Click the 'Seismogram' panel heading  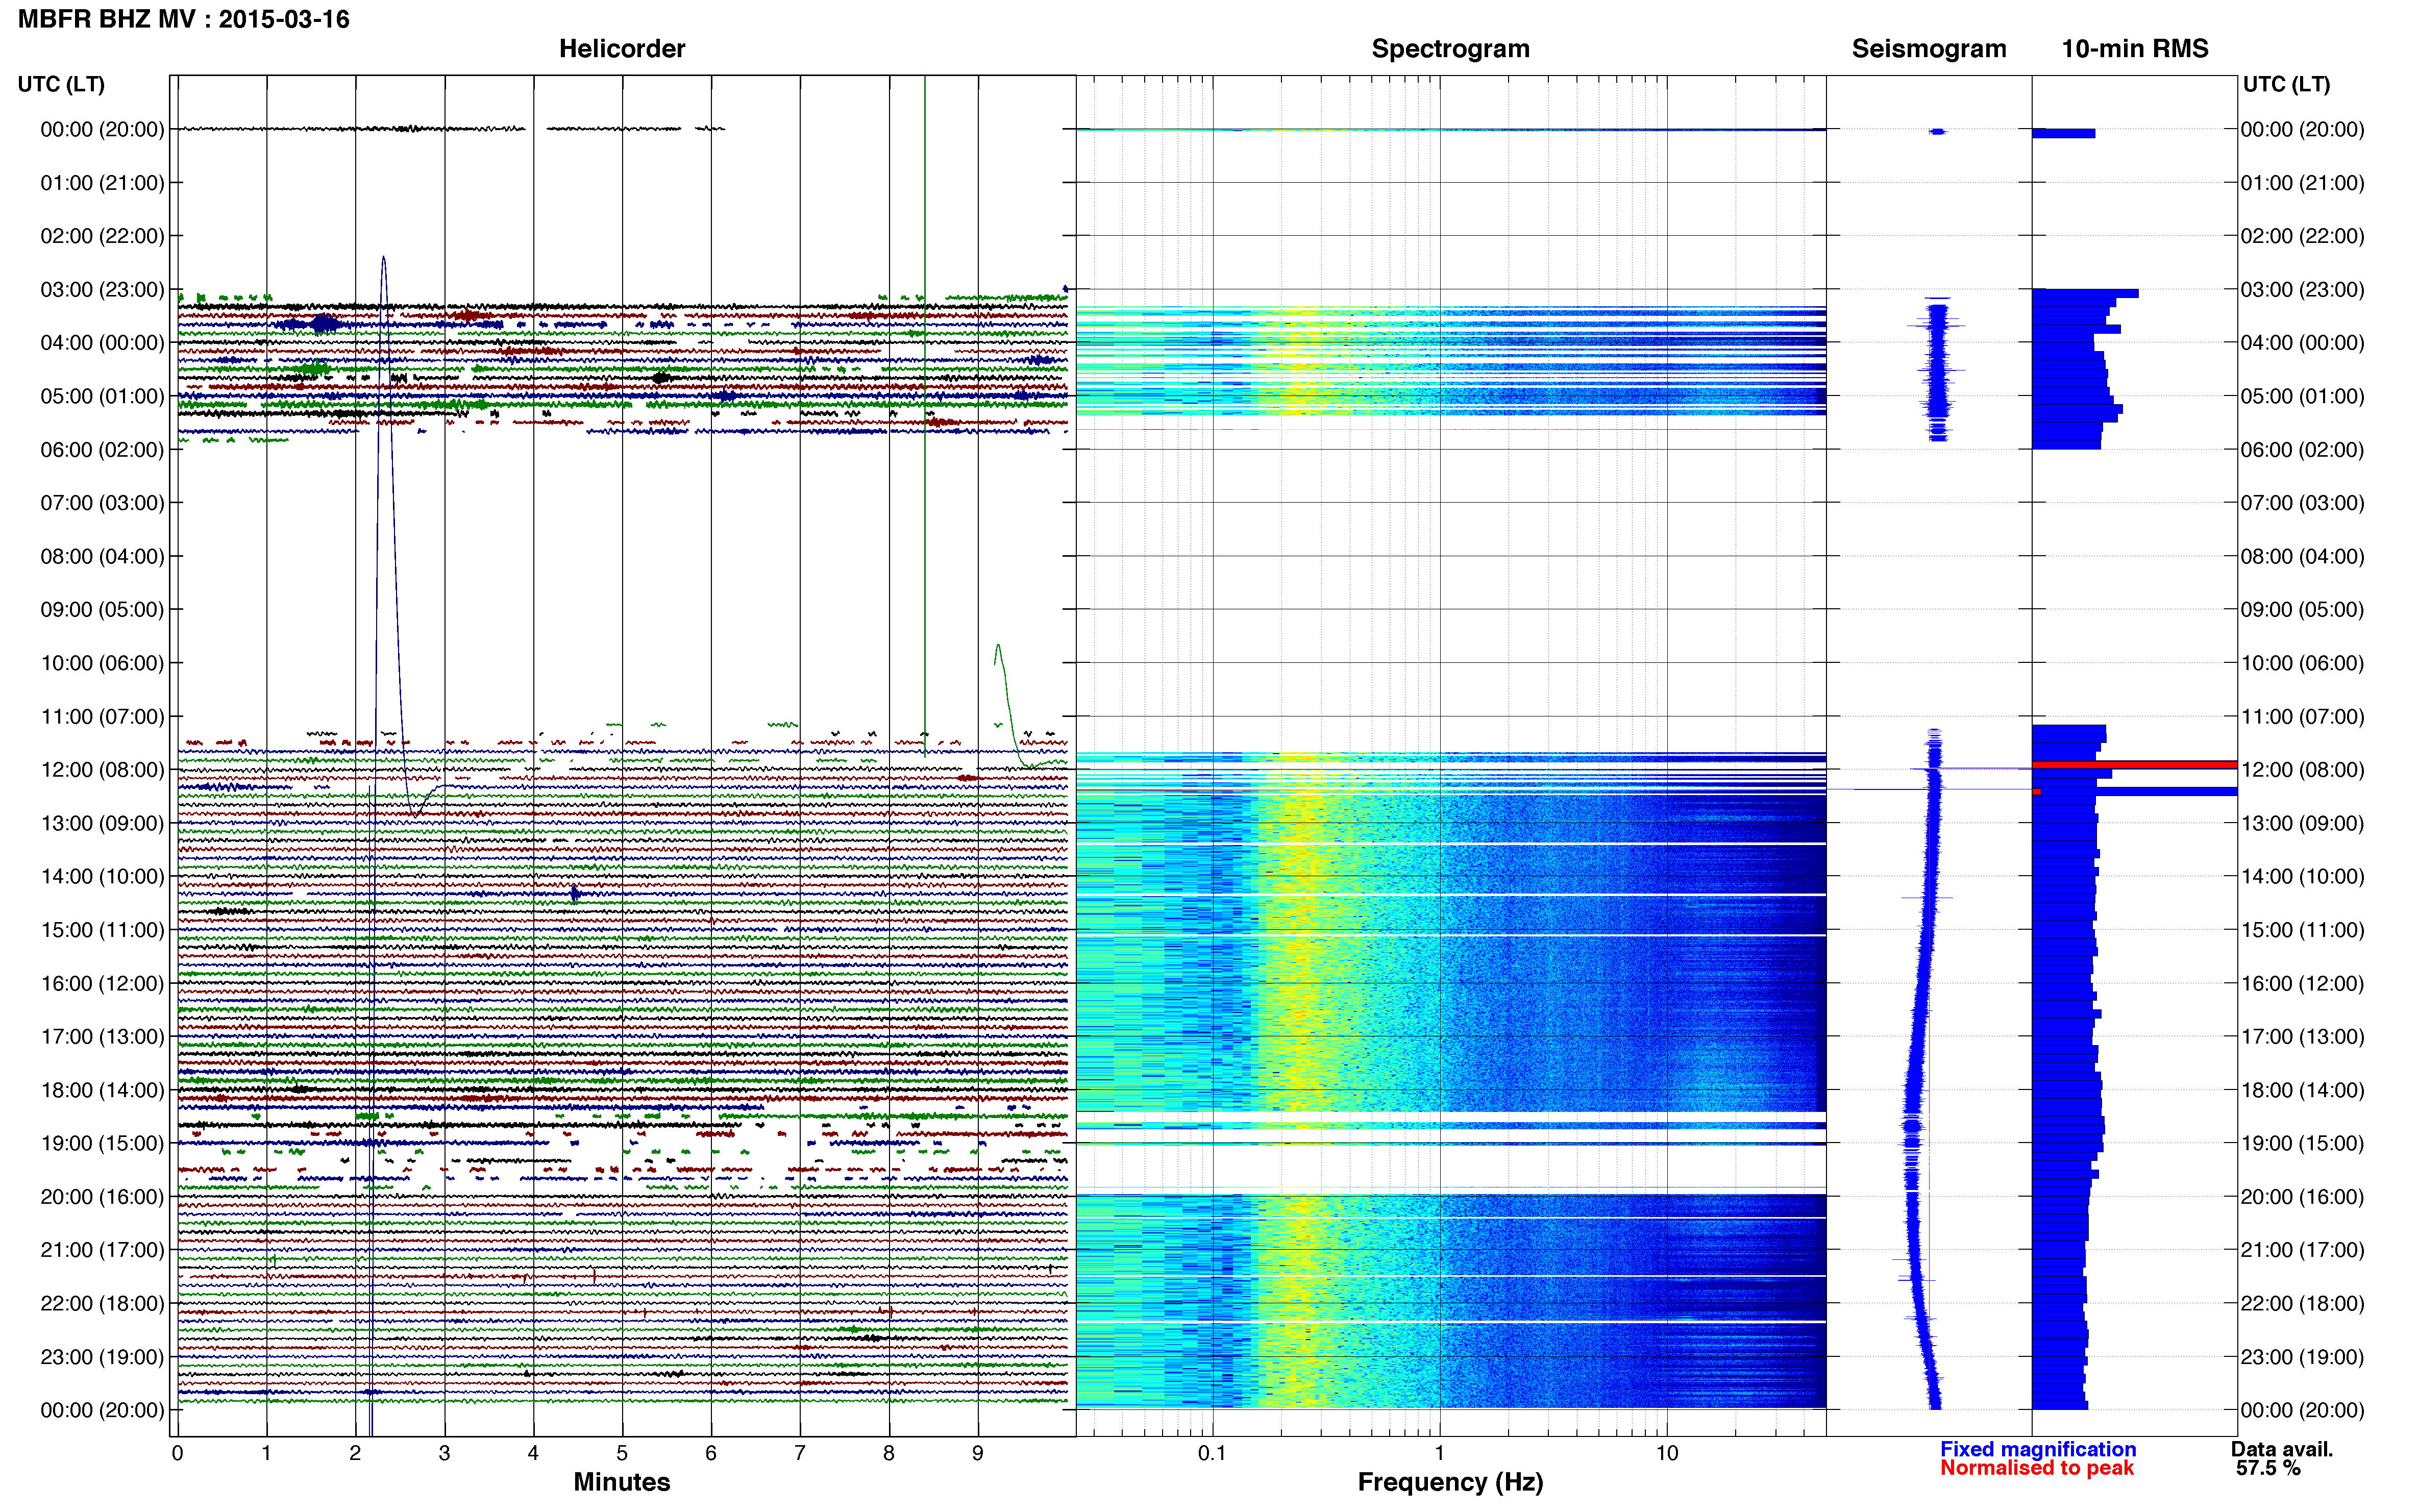coord(1929,48)
